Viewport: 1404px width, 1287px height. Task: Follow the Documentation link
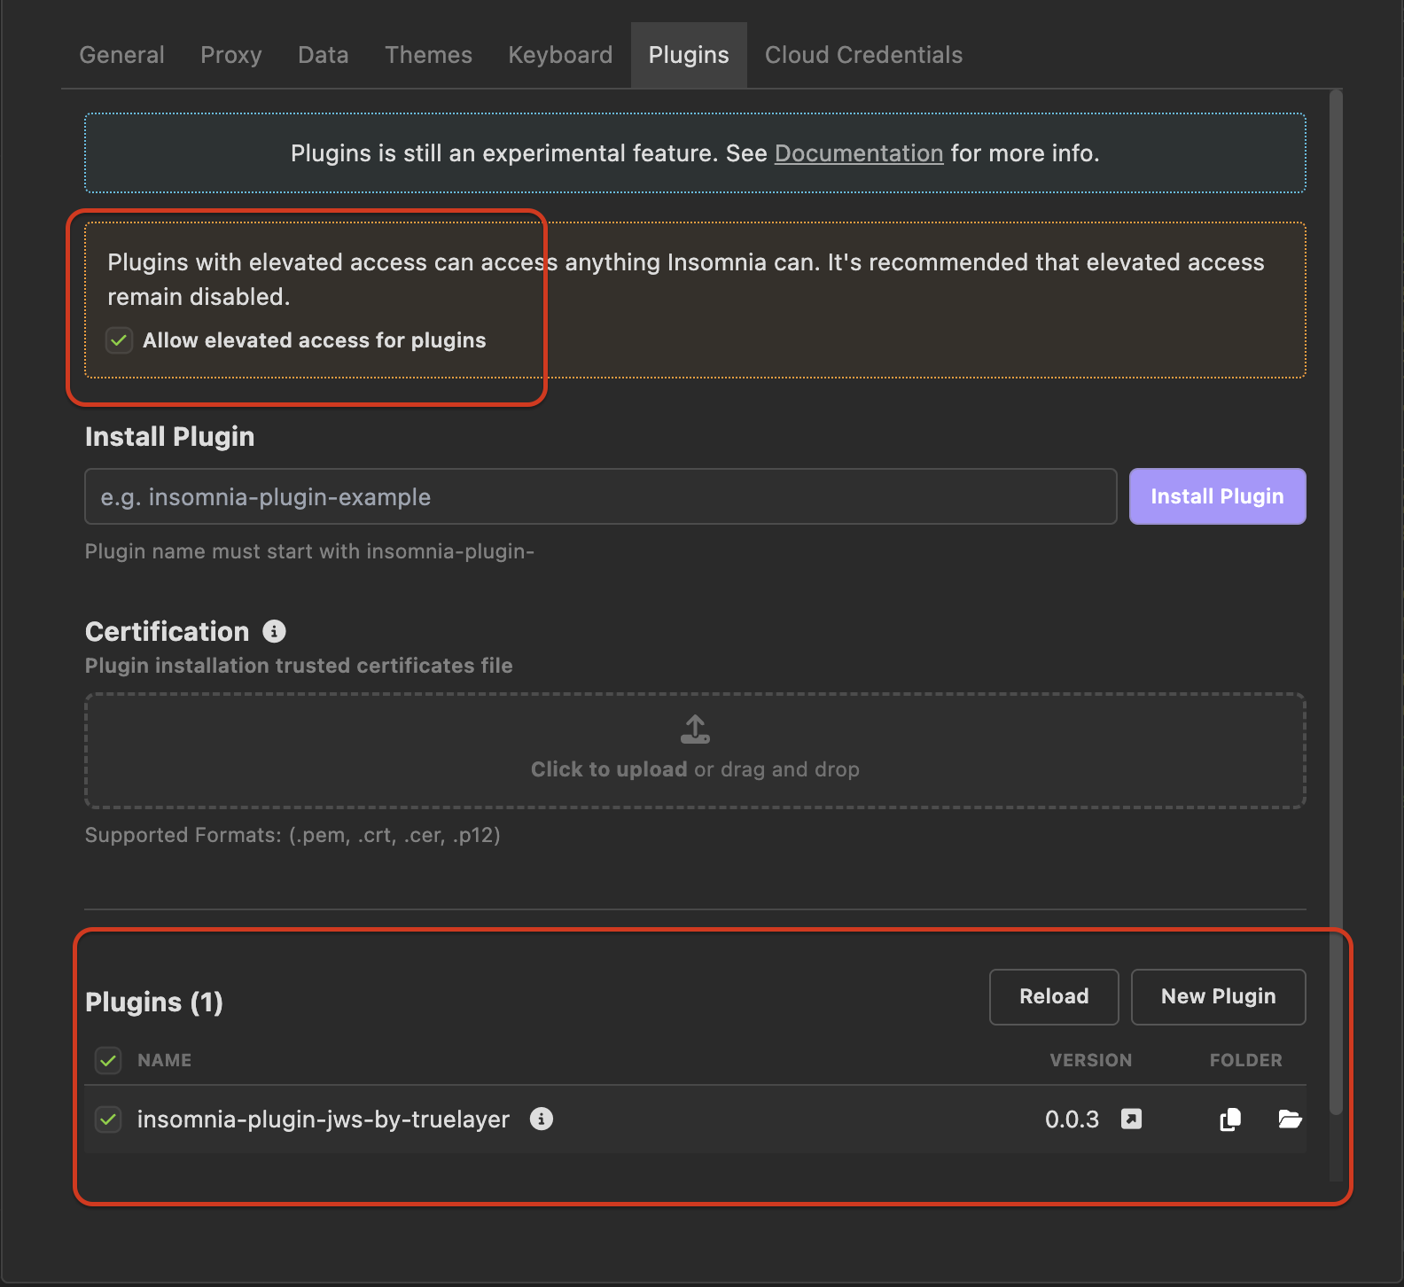pos(858,153)
